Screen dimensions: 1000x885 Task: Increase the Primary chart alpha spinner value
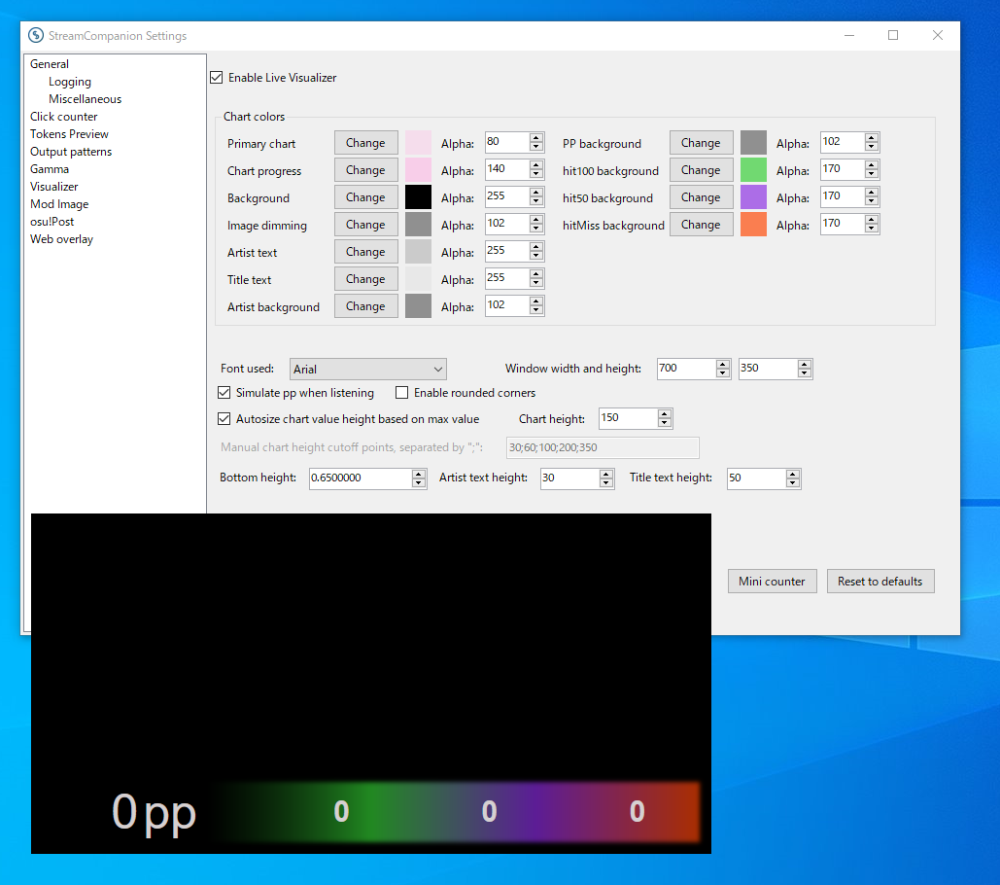pos(536,138)
